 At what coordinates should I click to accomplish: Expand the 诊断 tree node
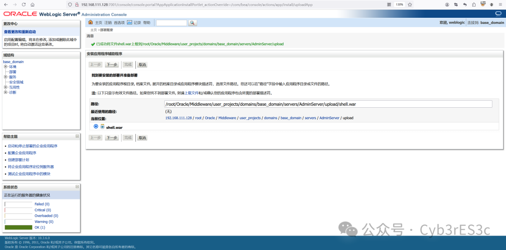pos(6,93)
